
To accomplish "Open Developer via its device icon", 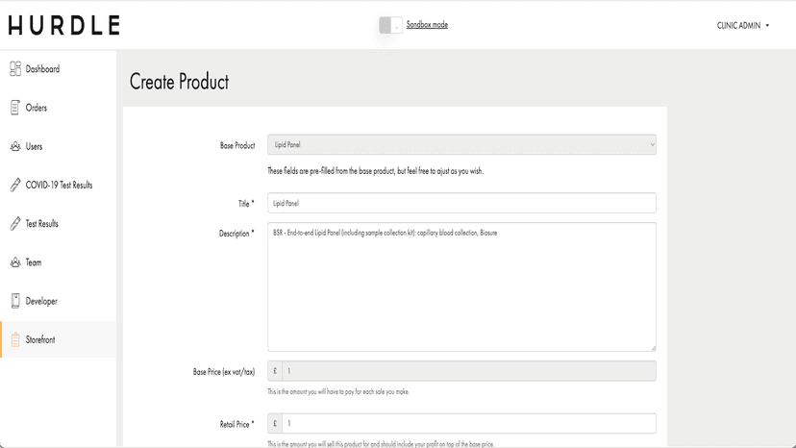I will pyautogui.click(x=15, y=301).
